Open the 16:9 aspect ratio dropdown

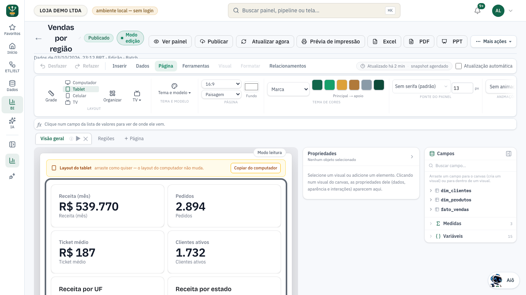click(x=221, y=84)
